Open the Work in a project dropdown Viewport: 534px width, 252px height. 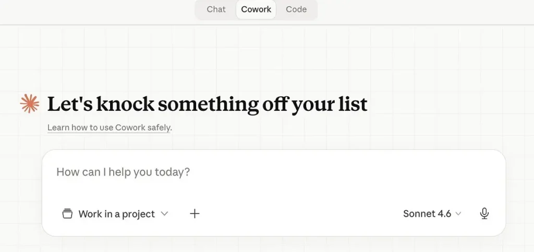[115, 213]
